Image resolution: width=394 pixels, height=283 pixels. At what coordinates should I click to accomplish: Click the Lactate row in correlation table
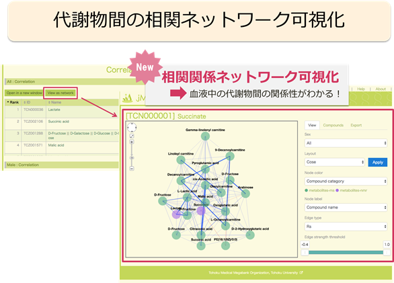click(x=62, y=112)
